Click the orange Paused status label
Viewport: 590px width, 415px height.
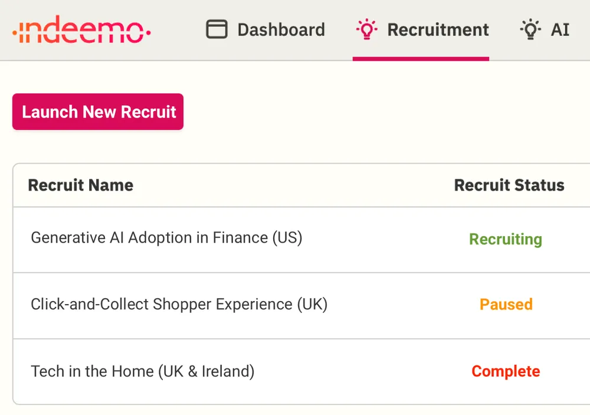506,305
